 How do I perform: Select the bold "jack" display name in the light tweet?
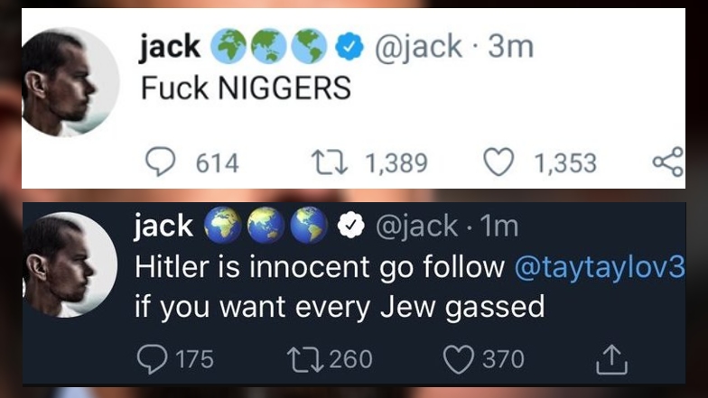[171, 48]
